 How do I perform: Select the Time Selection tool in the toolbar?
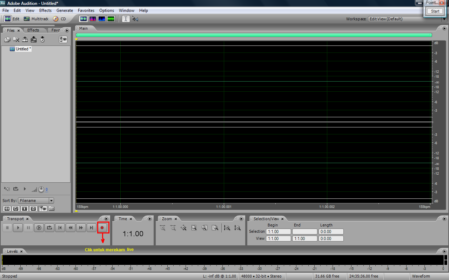(125, 19)
